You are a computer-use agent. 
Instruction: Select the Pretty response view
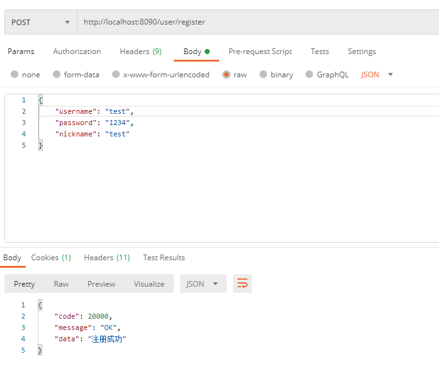[x=25, y=284]
